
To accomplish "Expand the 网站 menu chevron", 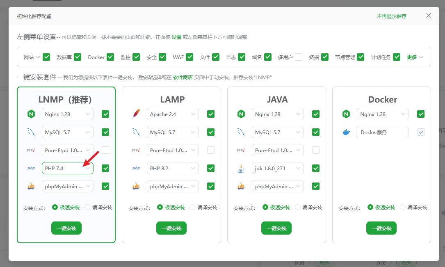I will click(38, 57).
